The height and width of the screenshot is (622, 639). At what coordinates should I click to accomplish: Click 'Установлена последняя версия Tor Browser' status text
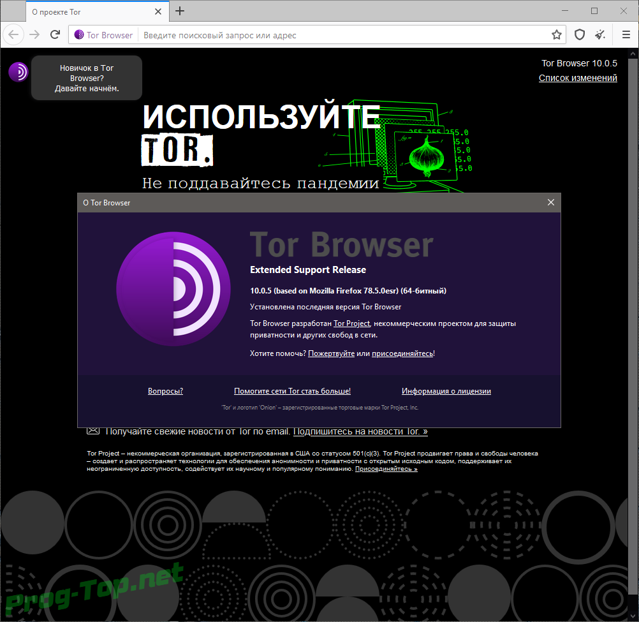click(x=326, y=307)
